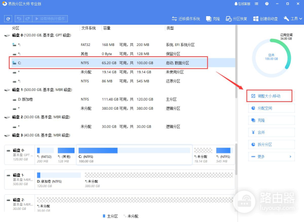Image resolution: width=304 pixels, height=222 pixels.
Task: Click the 已用空间 usage ring chart
Action: point(272,58)
